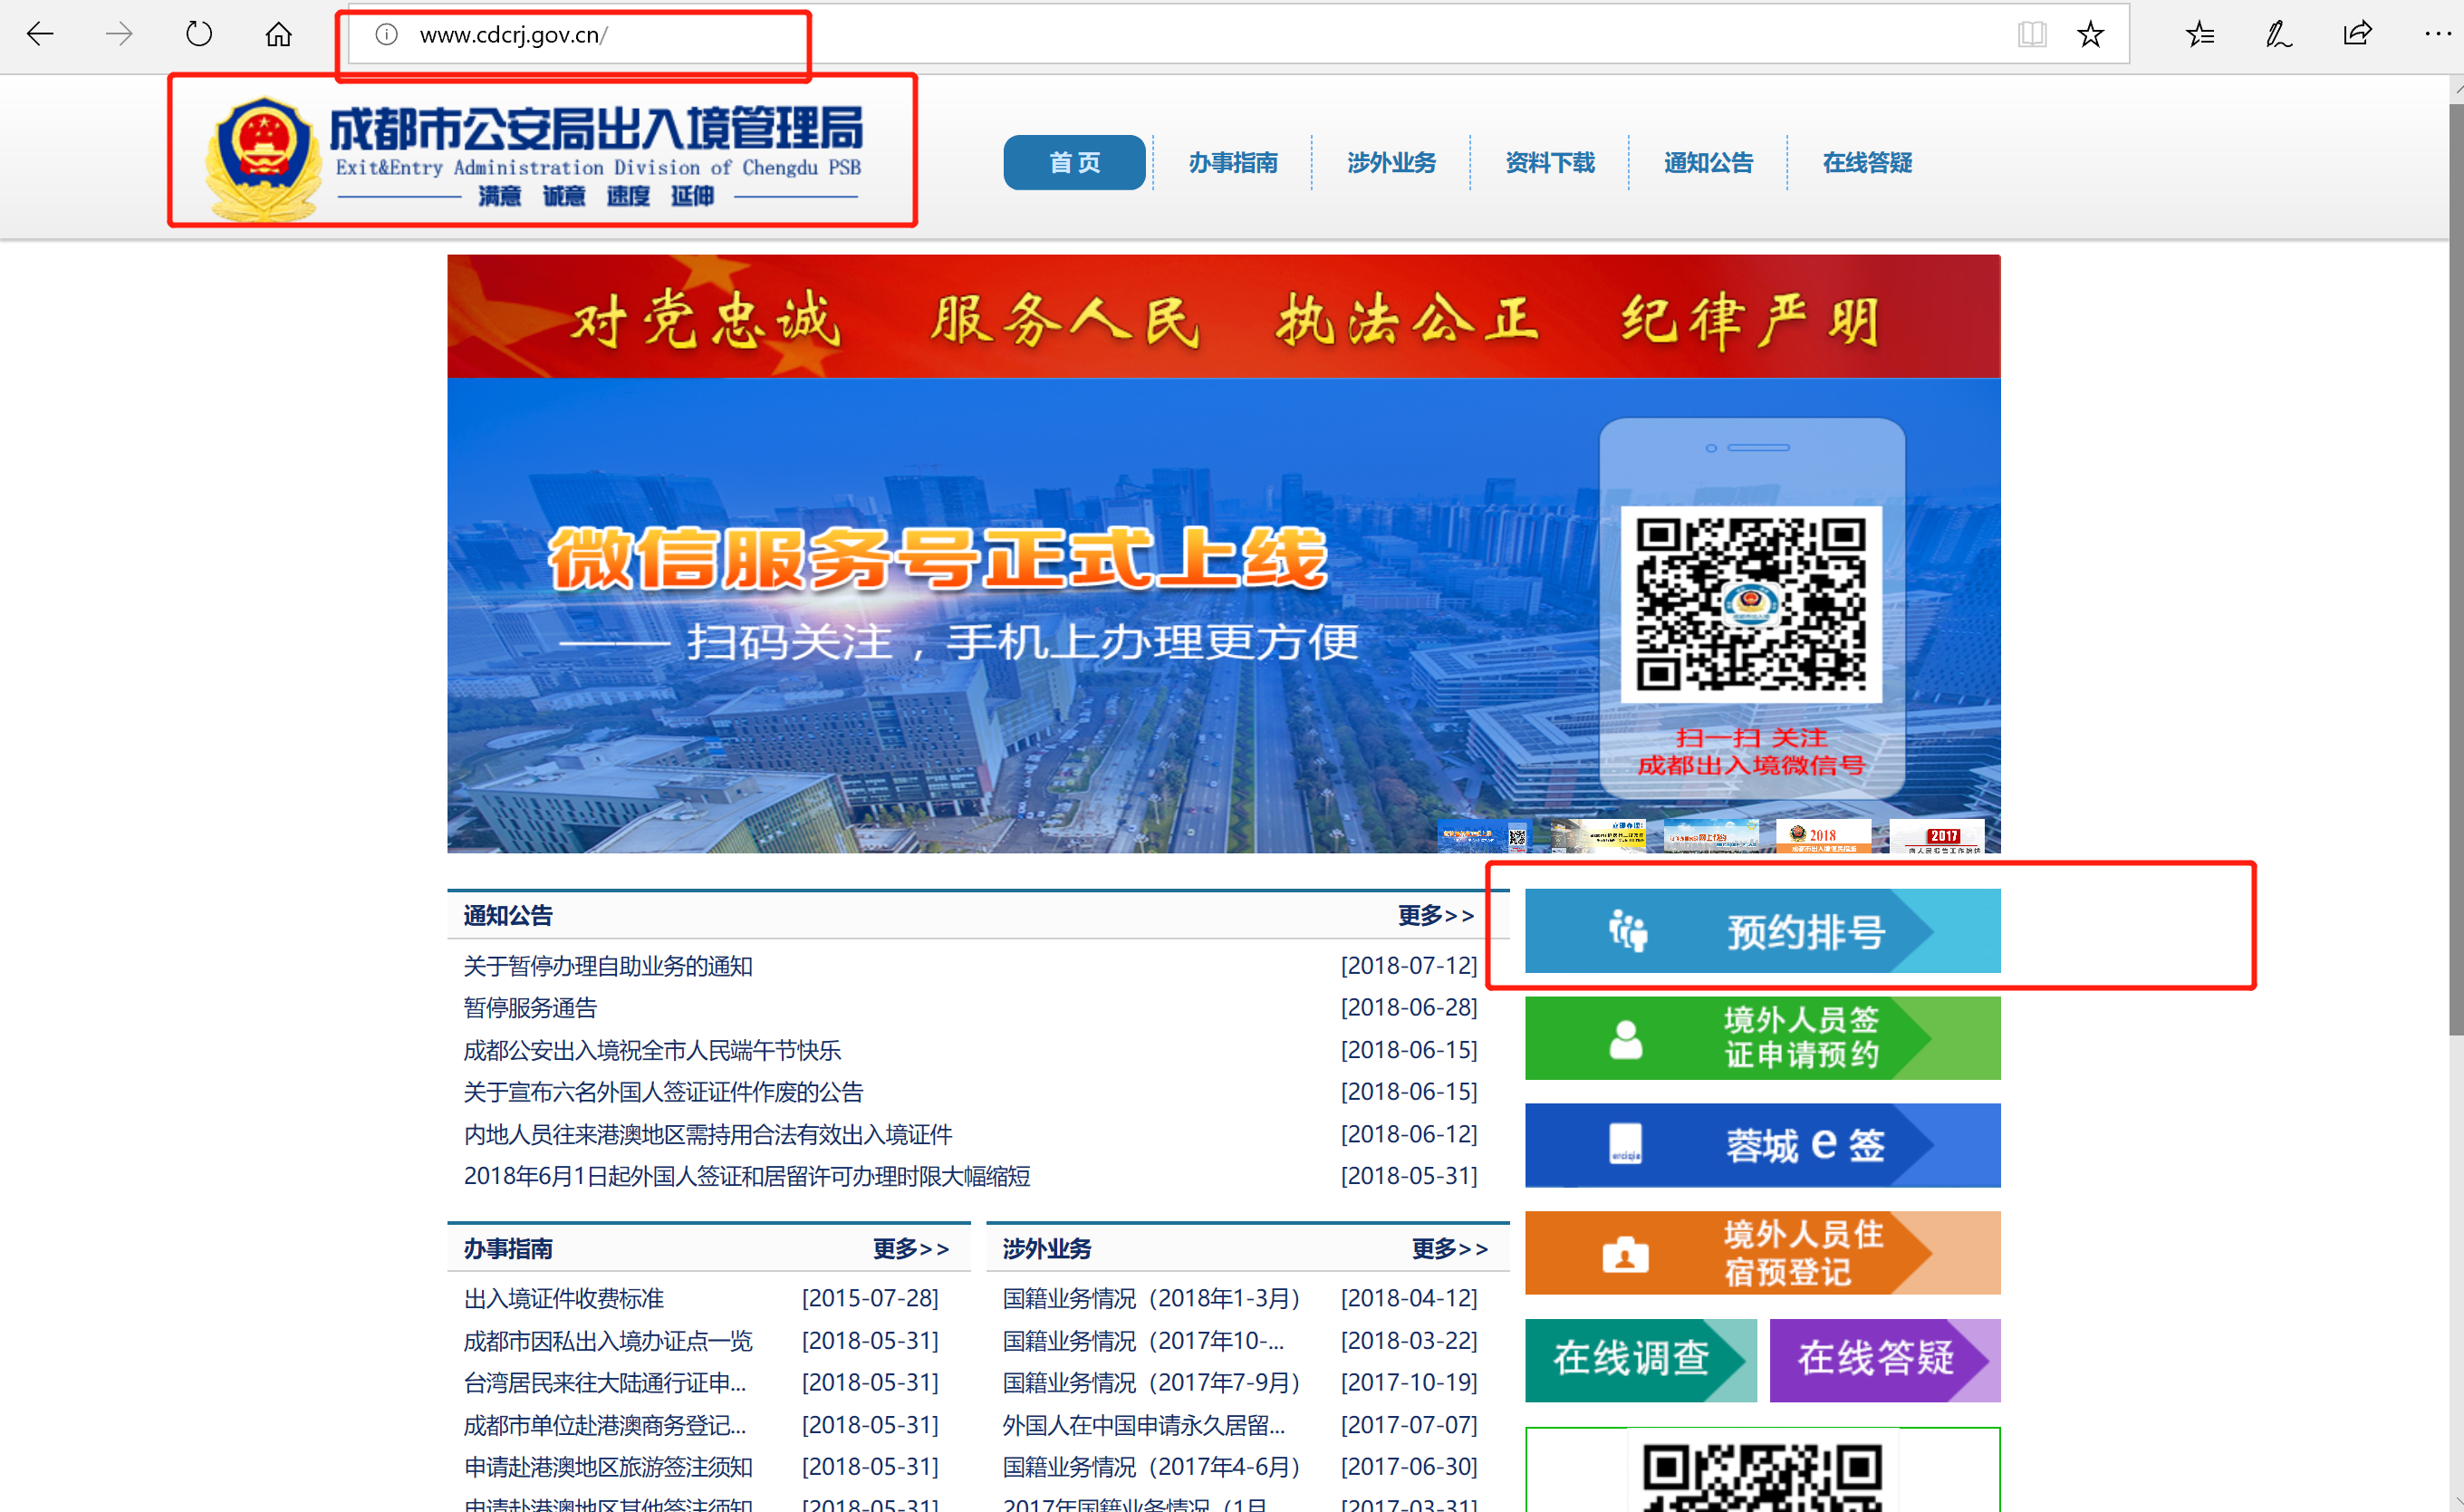Open the 涉外业务 navigation tab
Image resolution: width=2464 pixels, height=1512 pixels.
point(1391,162)
